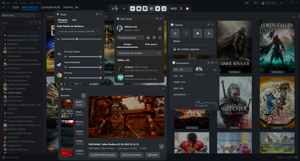The image size is (300, 161).
Task: Toggle the Audio widget in Game Bar toolbar
Action: [133, 8]
